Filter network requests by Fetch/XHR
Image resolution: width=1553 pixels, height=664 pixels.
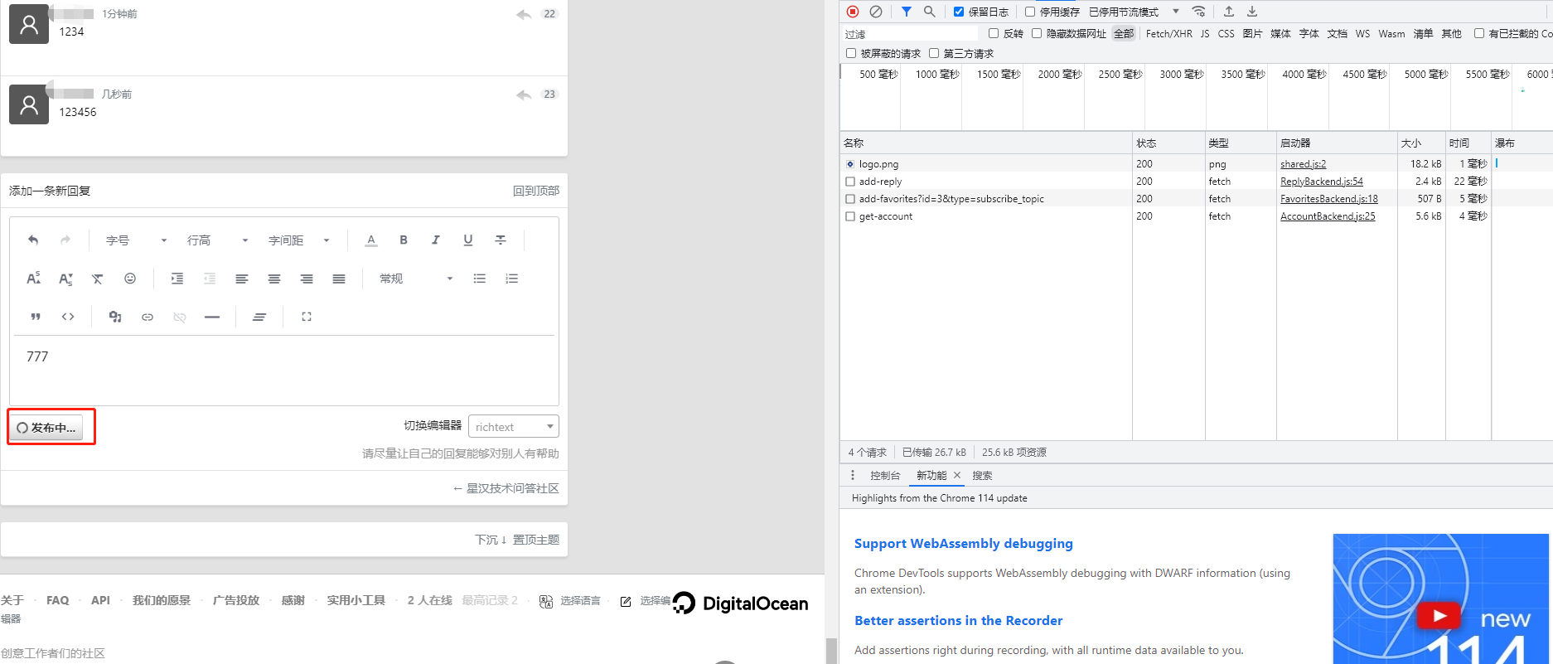[1168, 34]
